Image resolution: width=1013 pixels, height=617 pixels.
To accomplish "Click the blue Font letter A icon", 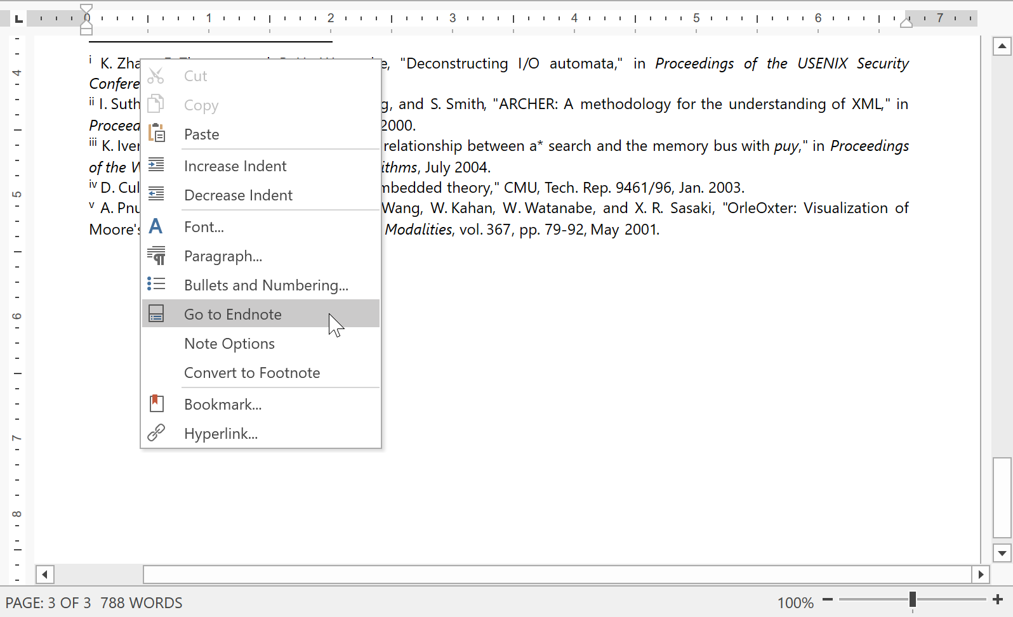I will point(156,226).
